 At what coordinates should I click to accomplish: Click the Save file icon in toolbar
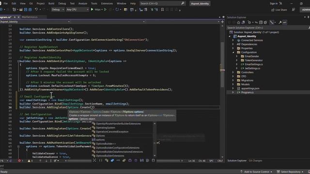click(26, 10)
